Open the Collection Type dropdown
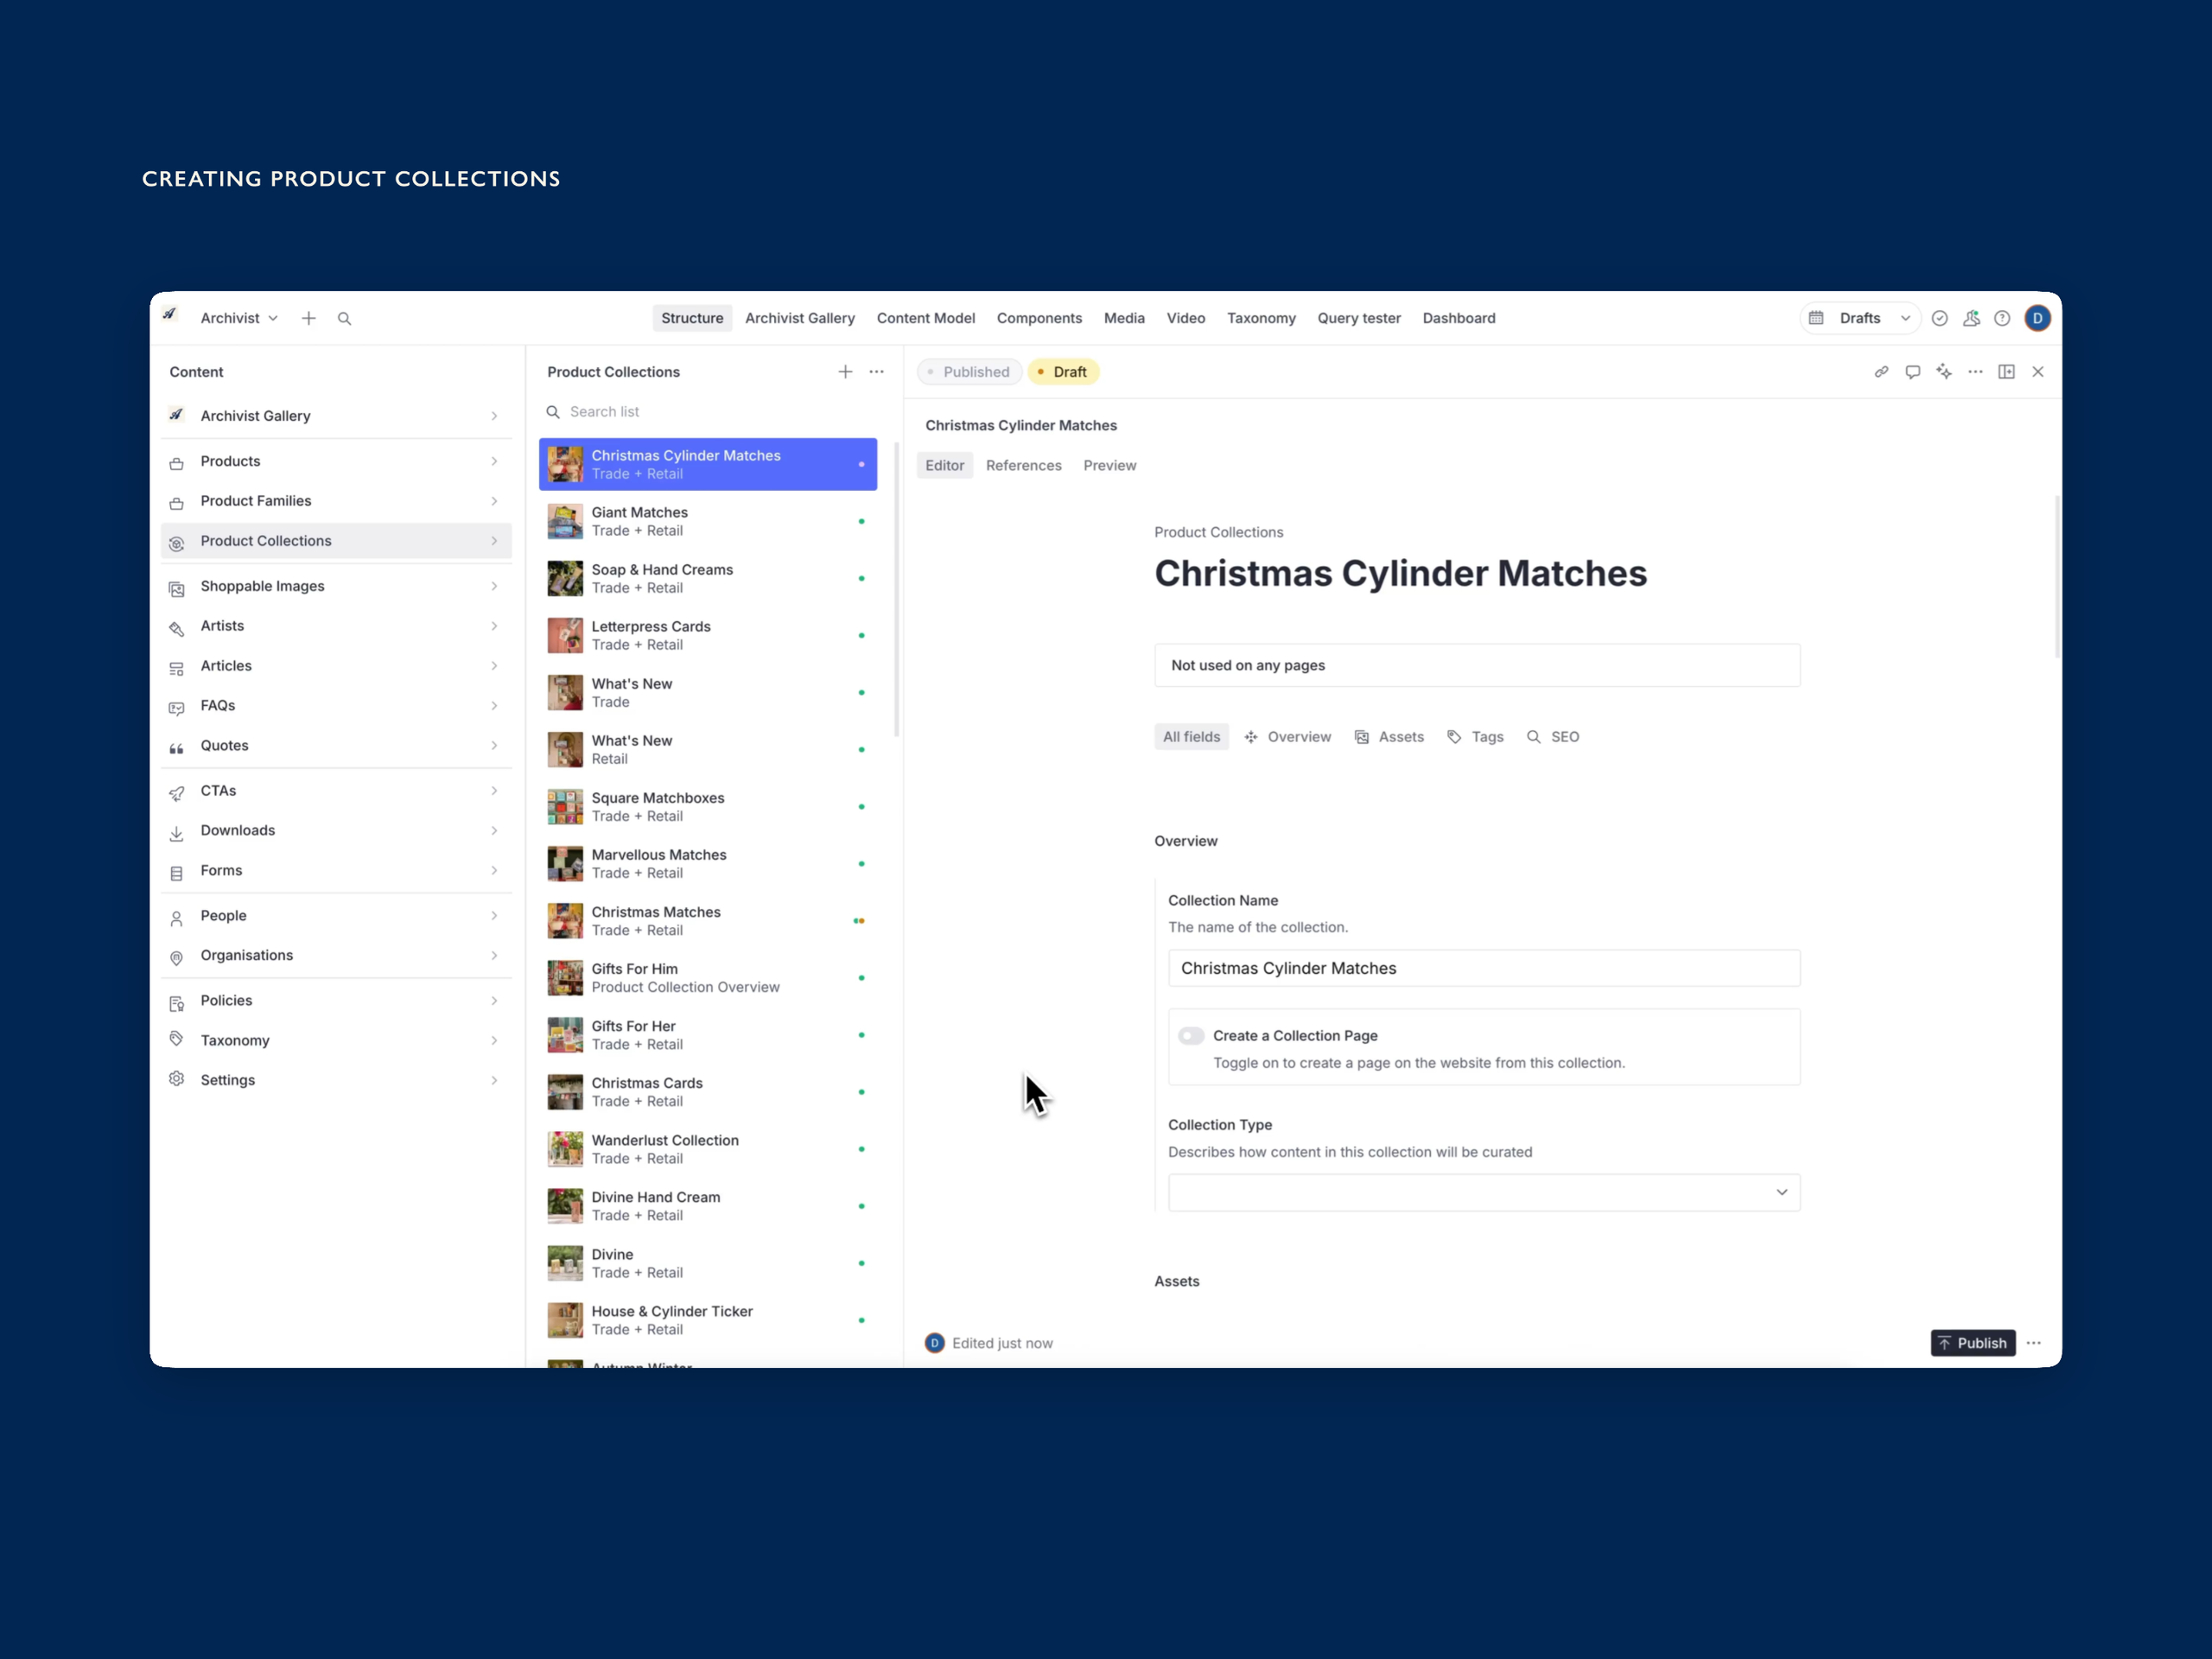Screen dimensions: 2212x1659 tap(1484, 1192)
